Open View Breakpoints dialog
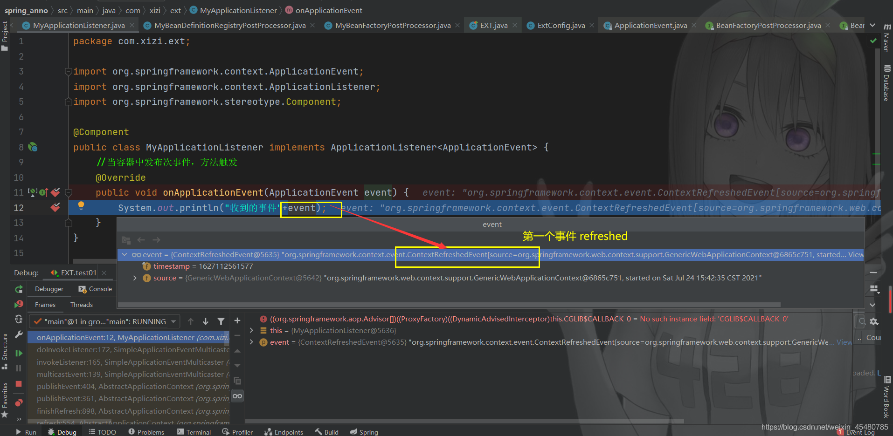Image resolution: width=893 pixels, height=436 pixels. tap(19, 402)
